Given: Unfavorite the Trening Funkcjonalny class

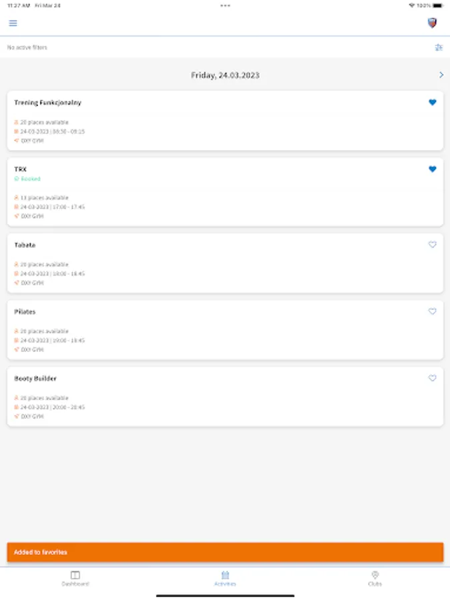Looking at the screenshot, I should [432, 103].
